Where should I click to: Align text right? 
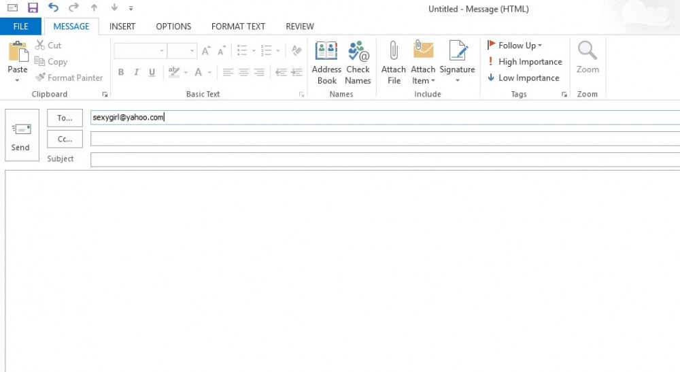259,72
